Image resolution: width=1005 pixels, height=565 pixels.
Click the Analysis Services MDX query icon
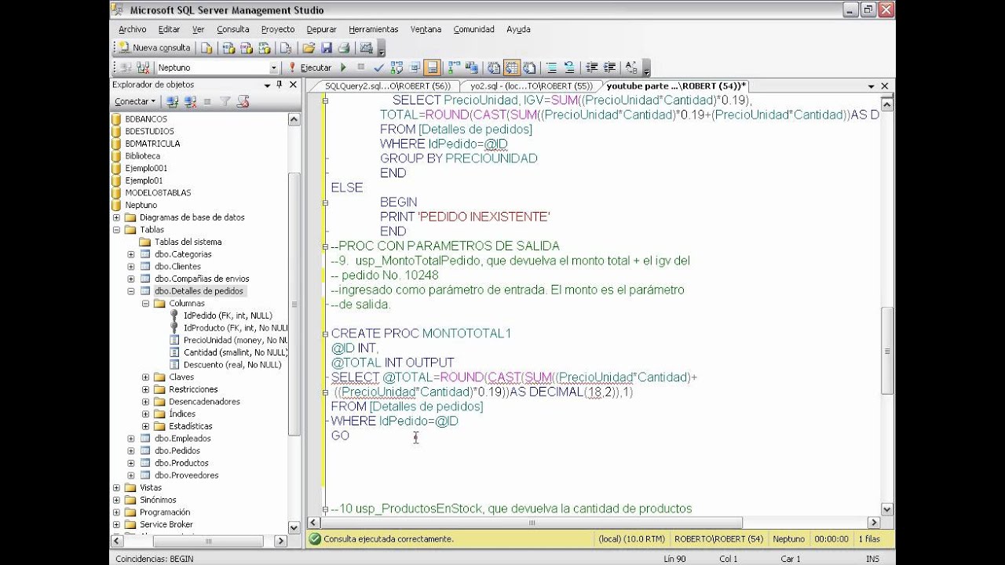click(x=228, y=48)
